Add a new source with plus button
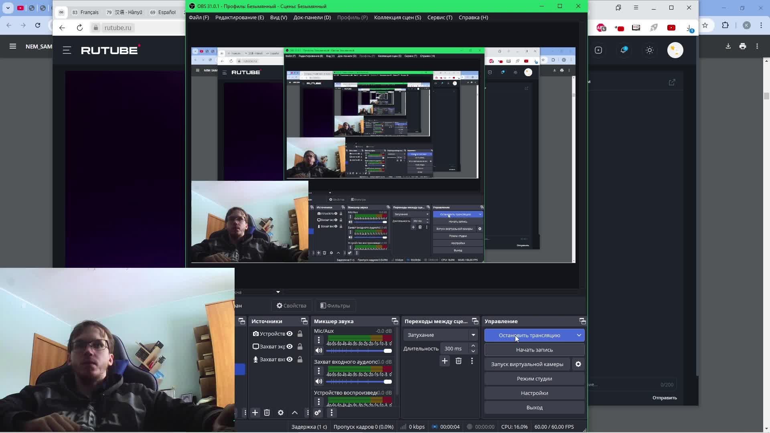Screen dimensions: 770x433 pos(255,413)
